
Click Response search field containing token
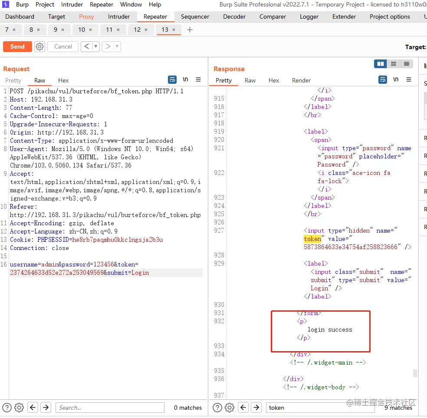(320, 408)
